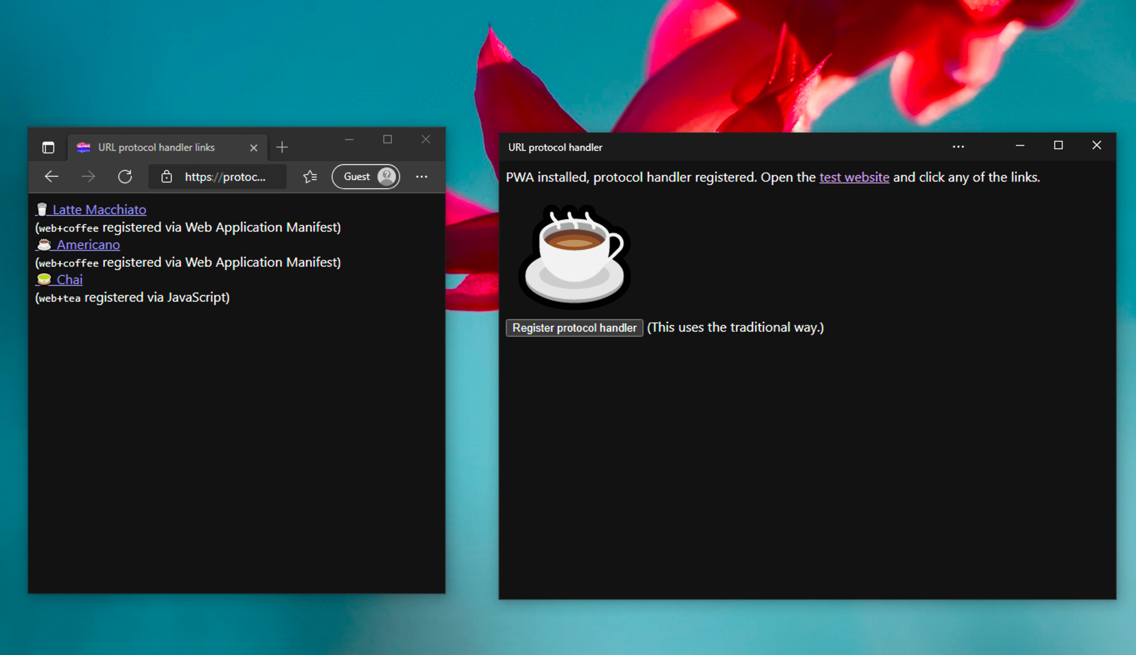Click the browser favorites star icon
1136x655 pixels.
(310, 176)
